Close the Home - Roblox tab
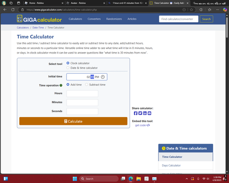Image resolution: width=229 pixels, height=183 pixels. [x=62, y=3]
